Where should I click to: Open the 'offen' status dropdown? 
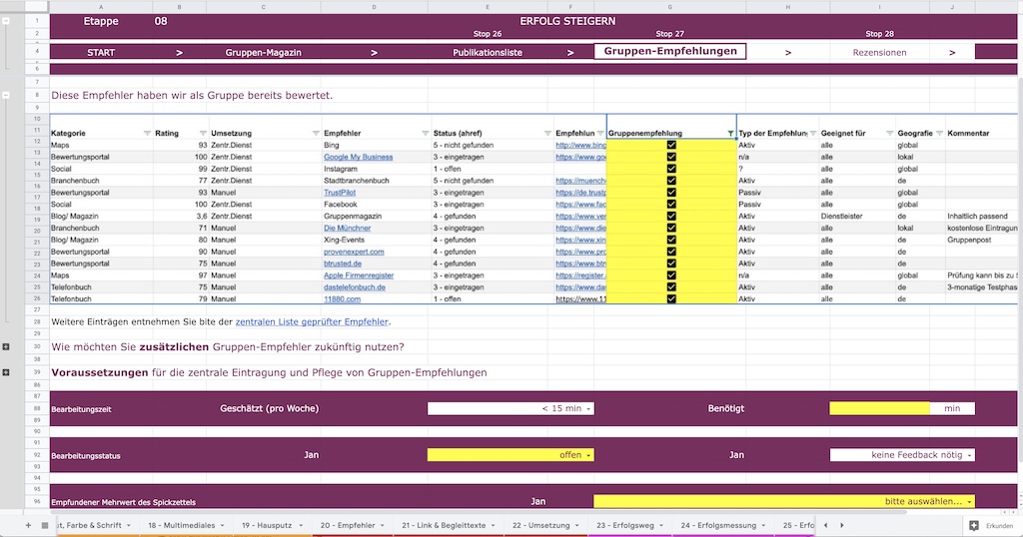511,455
